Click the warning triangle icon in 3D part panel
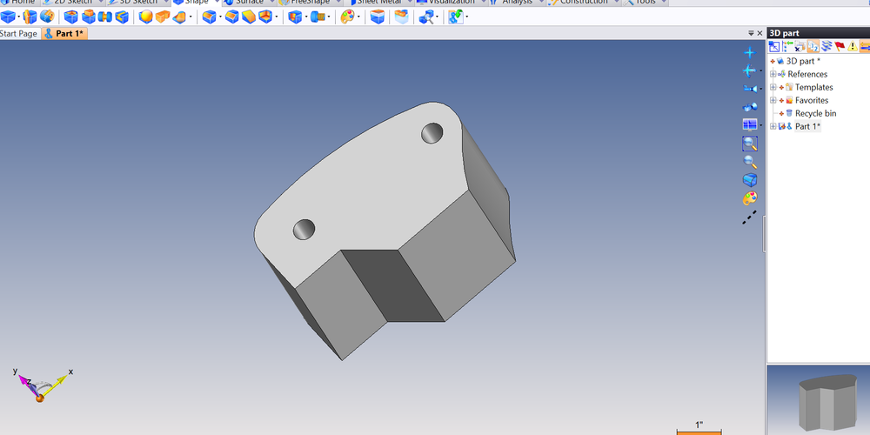The width and height of the screenshot is (870, 435). 852,47
